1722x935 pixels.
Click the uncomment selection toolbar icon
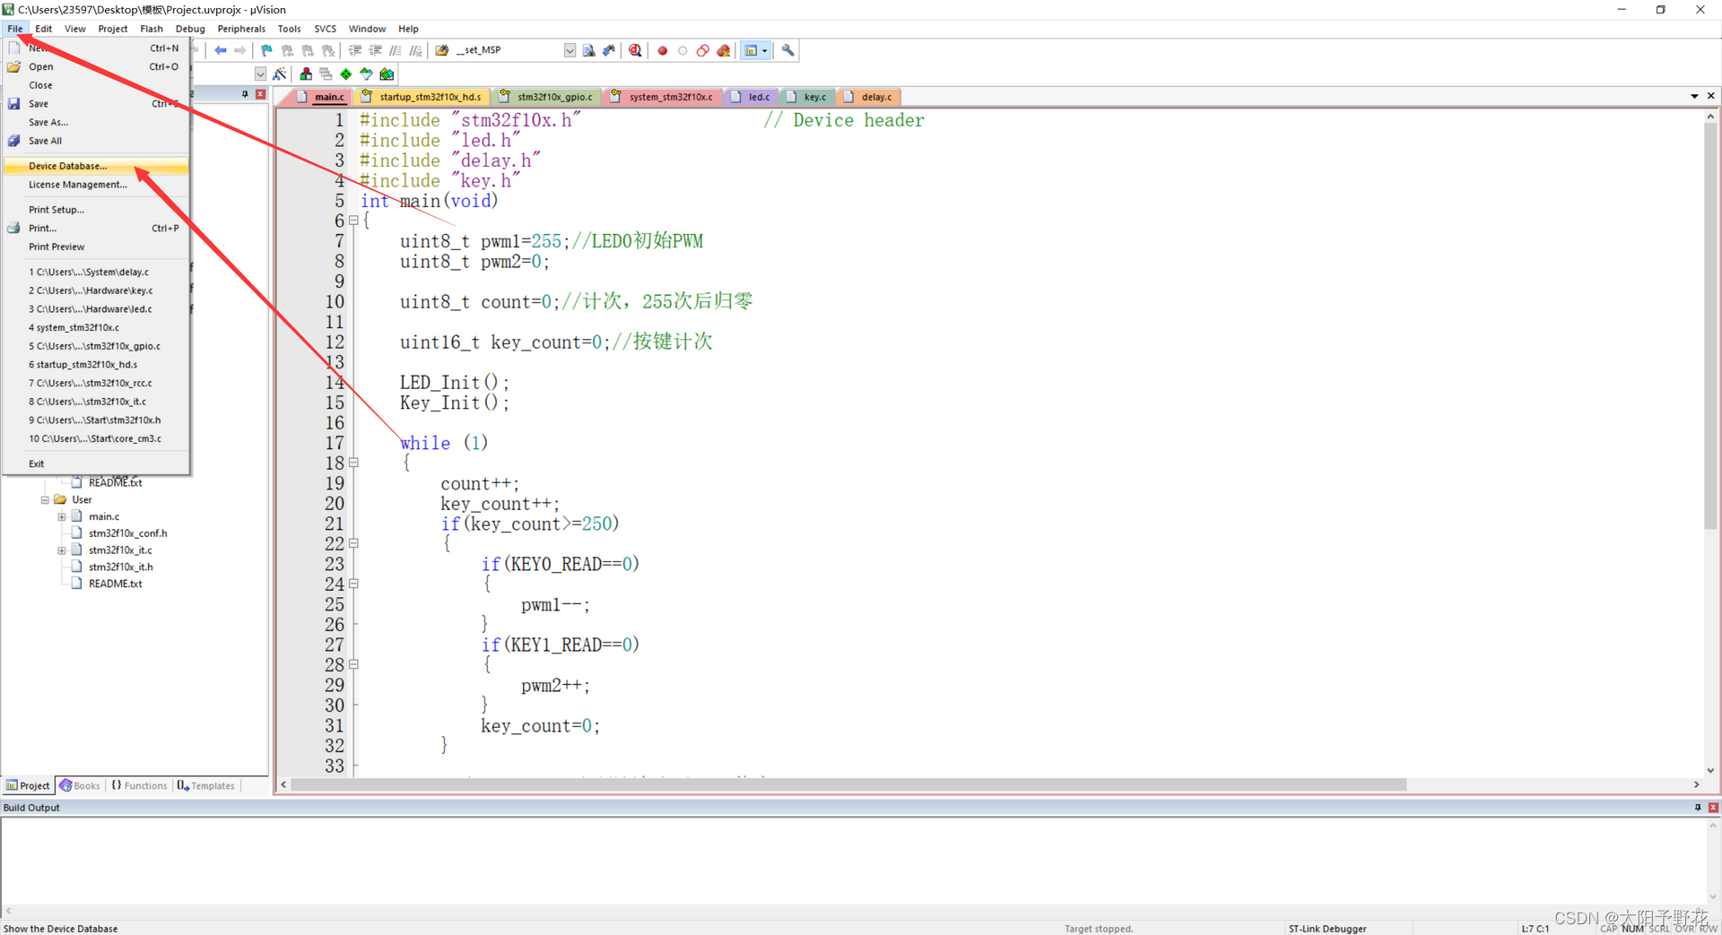pyautogui.click(x=416, y=50)
